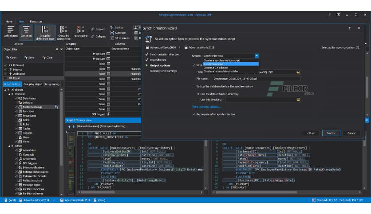Viewport: 371px width, 214px height.
Task: Browse for the output folder in the wizard
Action: point(298,72)
